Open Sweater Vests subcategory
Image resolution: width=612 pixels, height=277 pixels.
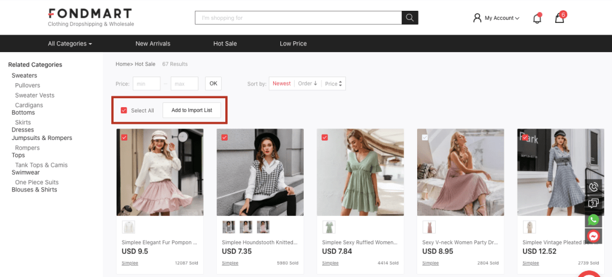pyautogui.click(x=35, y=95)
